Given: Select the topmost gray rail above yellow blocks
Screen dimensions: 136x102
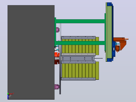Looking at the screenshot, I should tap(78, 38).
